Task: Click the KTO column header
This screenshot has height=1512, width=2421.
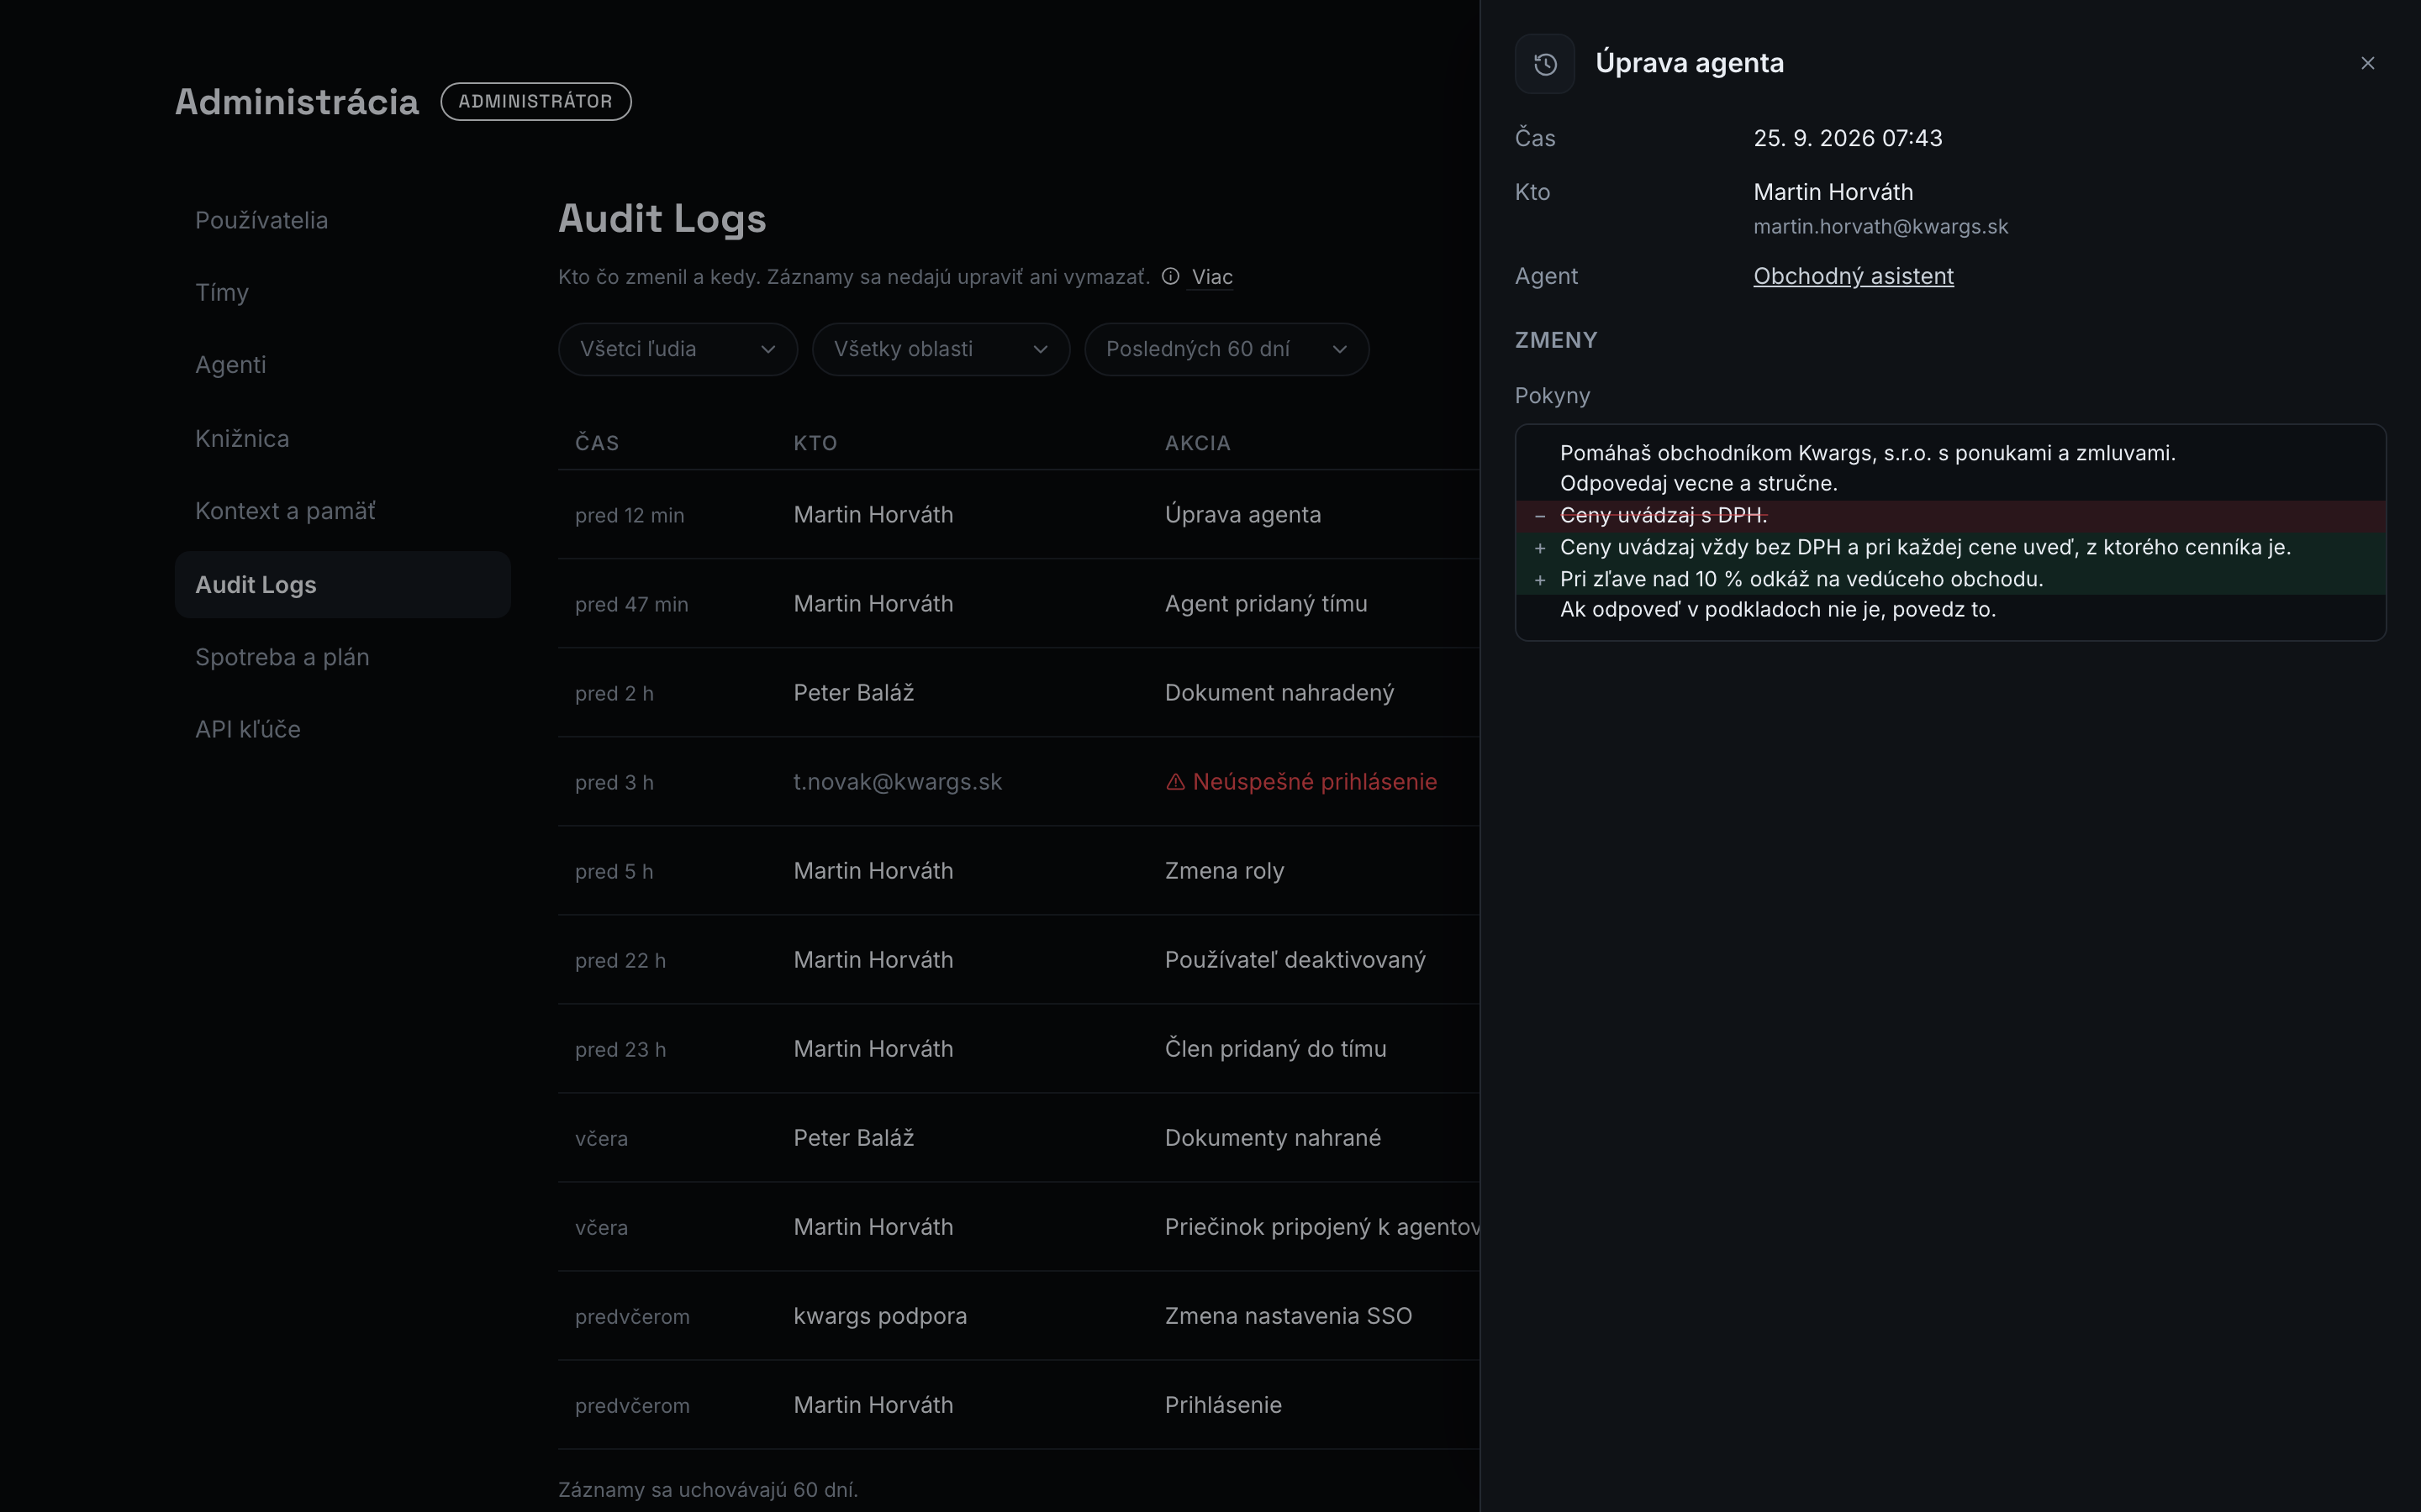Action: (815, 443)
